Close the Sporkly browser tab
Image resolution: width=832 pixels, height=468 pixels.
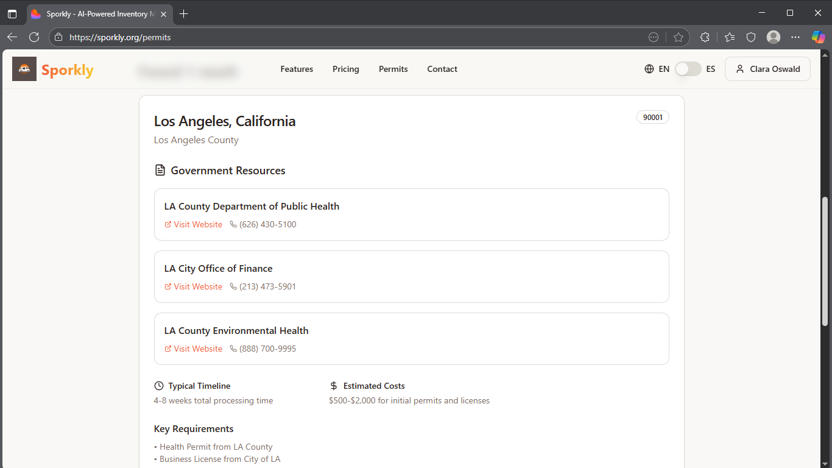163,13
